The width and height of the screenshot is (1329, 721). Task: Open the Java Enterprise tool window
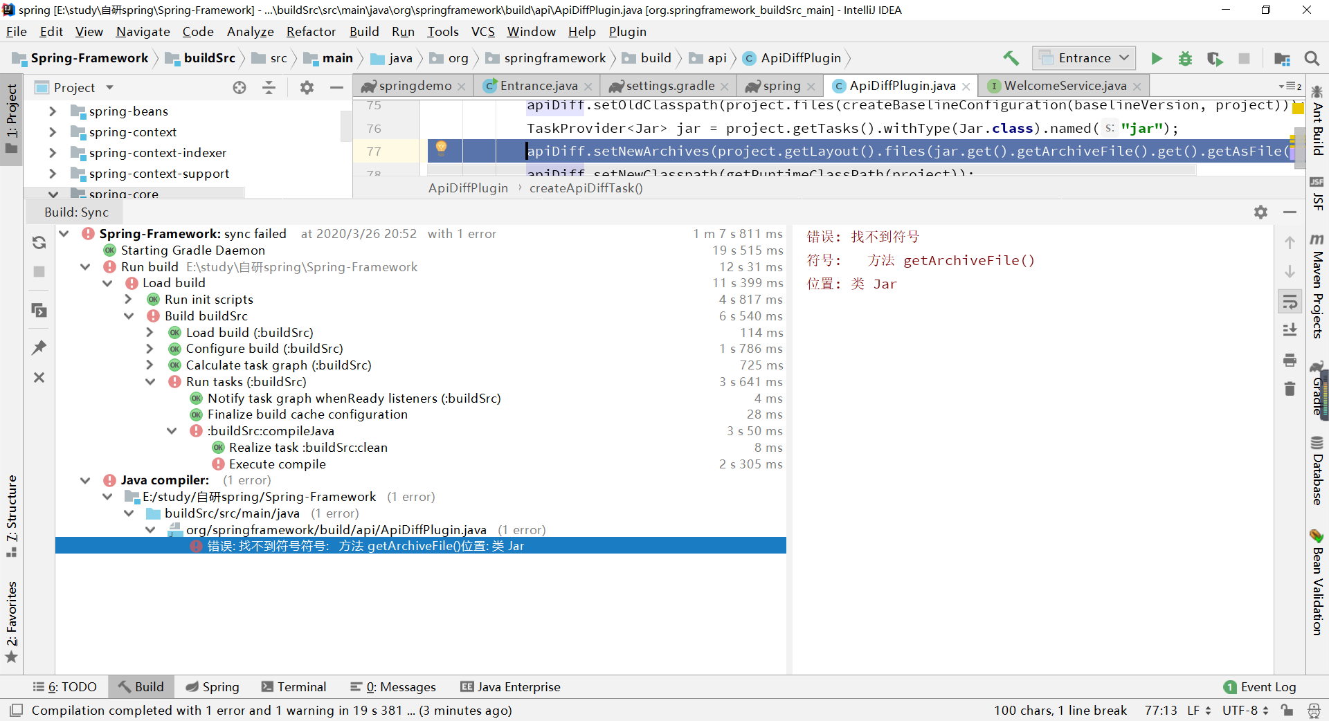510,687
